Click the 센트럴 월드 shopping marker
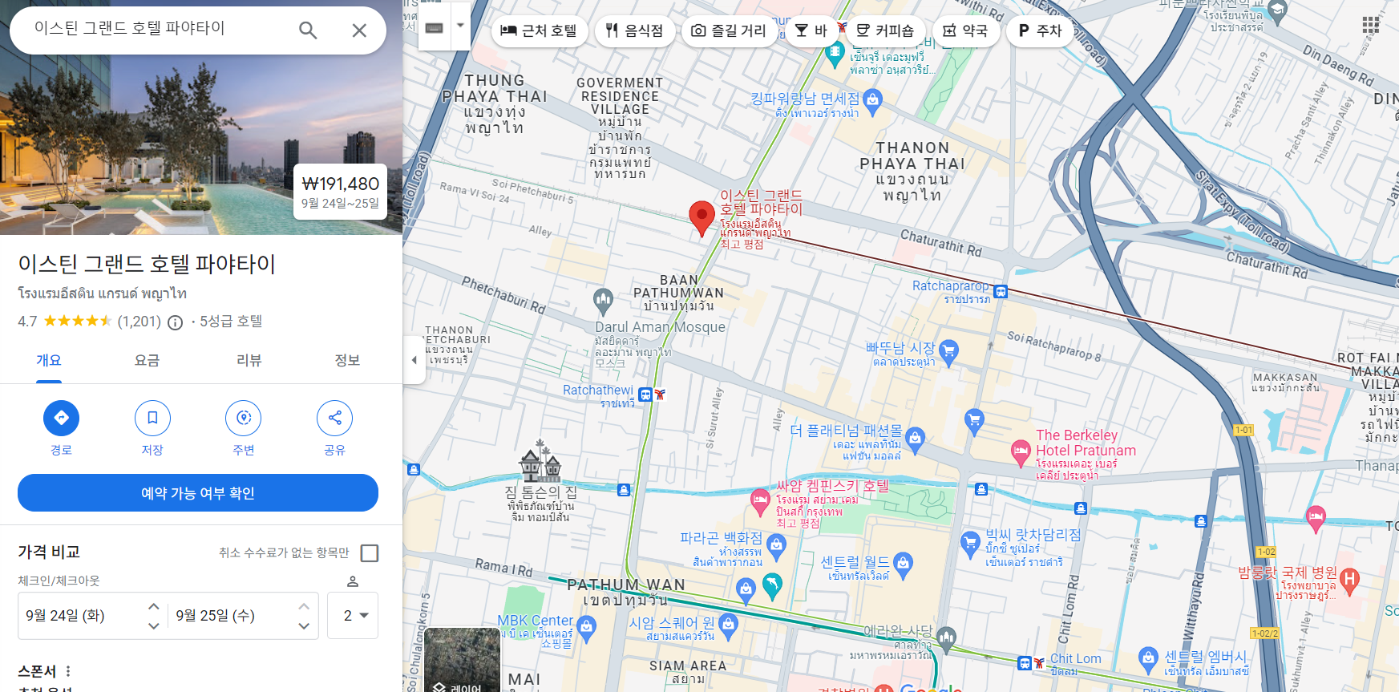Viewport: 1399px width, 692px height. [x=903, y=565]
